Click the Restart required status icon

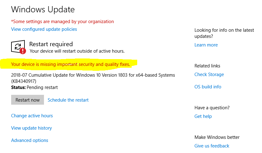(x=18, y=47)
